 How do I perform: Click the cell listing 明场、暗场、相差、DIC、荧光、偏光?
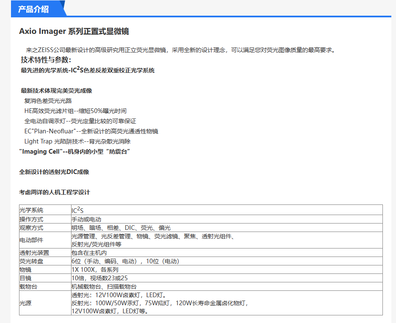click(x=227, y=228)
